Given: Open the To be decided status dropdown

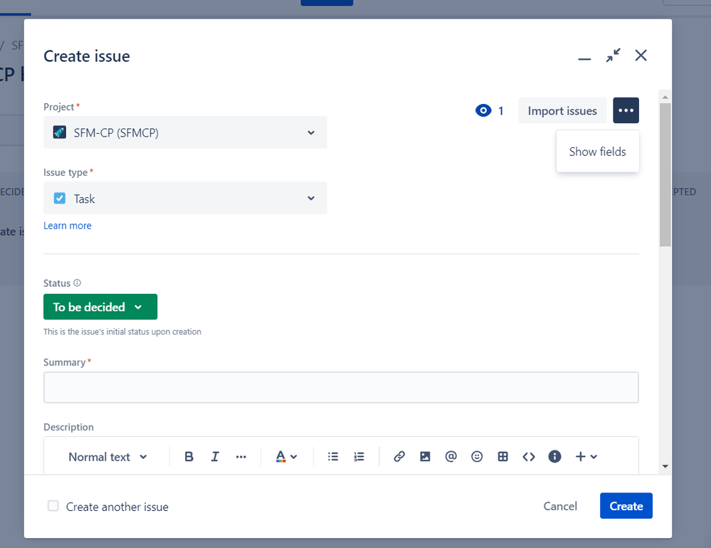Looking at the screenshot, I should pyautogui.click(x=100, y=307).
